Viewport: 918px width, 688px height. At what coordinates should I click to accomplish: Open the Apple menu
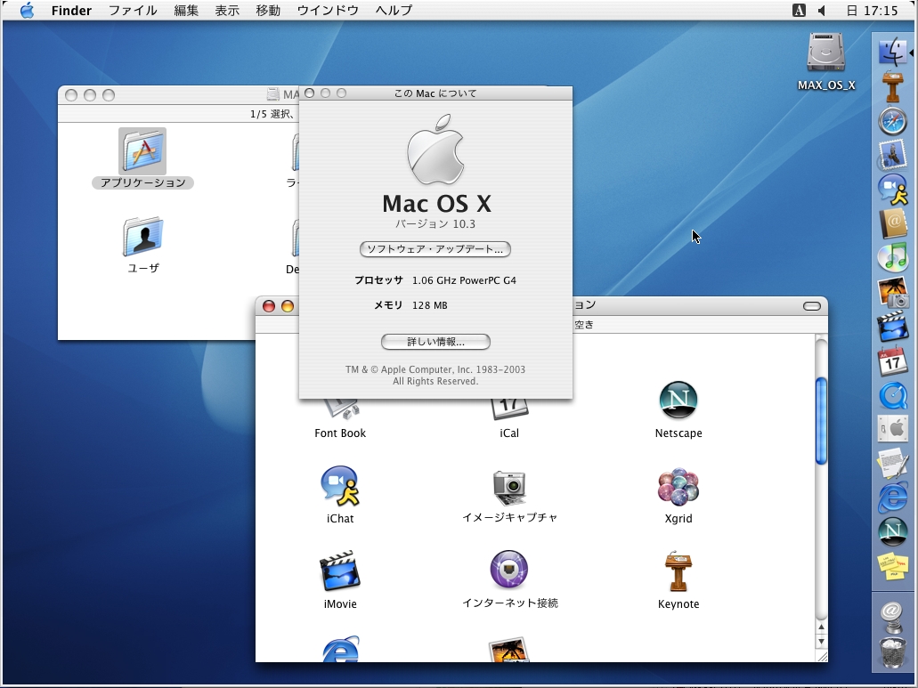click(27, 11)
